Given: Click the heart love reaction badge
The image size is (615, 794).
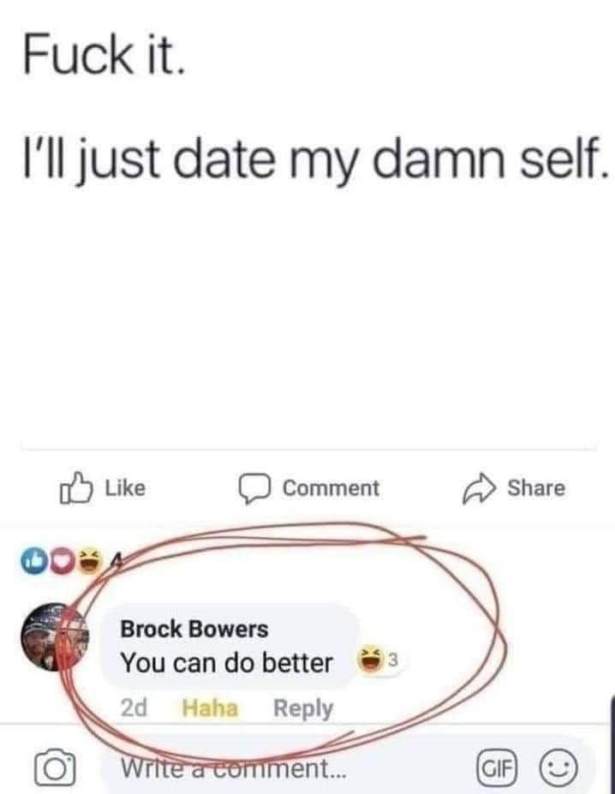Looking at the screenshot, I should pos(62,562).
